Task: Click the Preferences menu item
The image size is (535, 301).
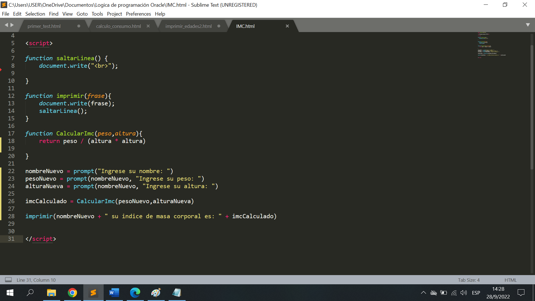Action: [138, 14]
